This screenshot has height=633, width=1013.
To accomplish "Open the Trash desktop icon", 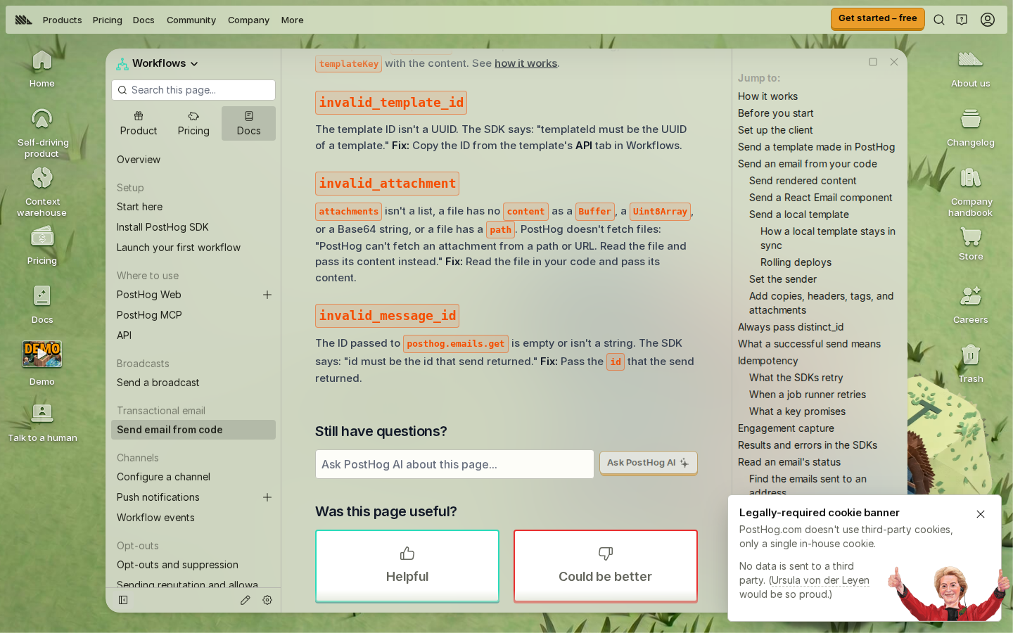I will (970, 364).
